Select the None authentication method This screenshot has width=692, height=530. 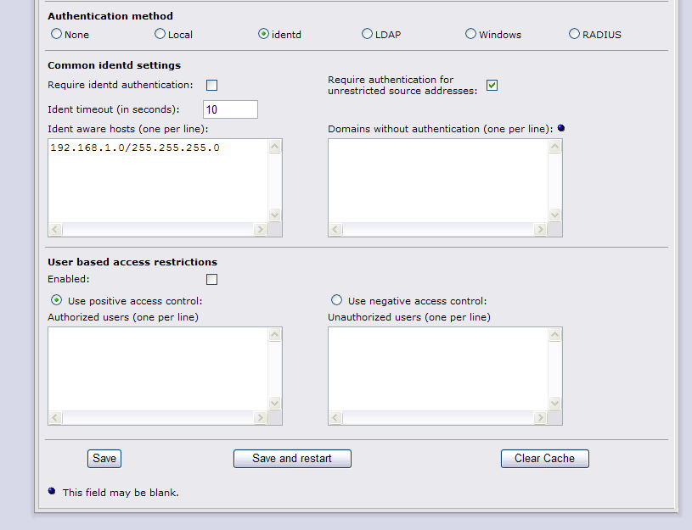56,34
